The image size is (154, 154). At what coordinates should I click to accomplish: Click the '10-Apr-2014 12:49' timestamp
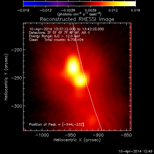pyautogui.click(x=136, y=151)
